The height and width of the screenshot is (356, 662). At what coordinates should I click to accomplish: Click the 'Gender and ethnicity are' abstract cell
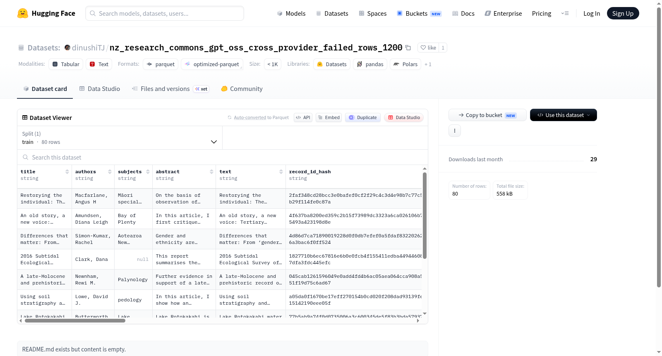(184, 239)
